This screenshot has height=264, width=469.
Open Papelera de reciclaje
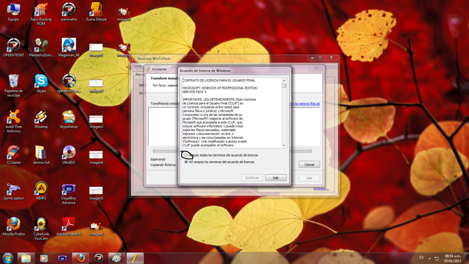pyautogui.click(x=13, y=86)
